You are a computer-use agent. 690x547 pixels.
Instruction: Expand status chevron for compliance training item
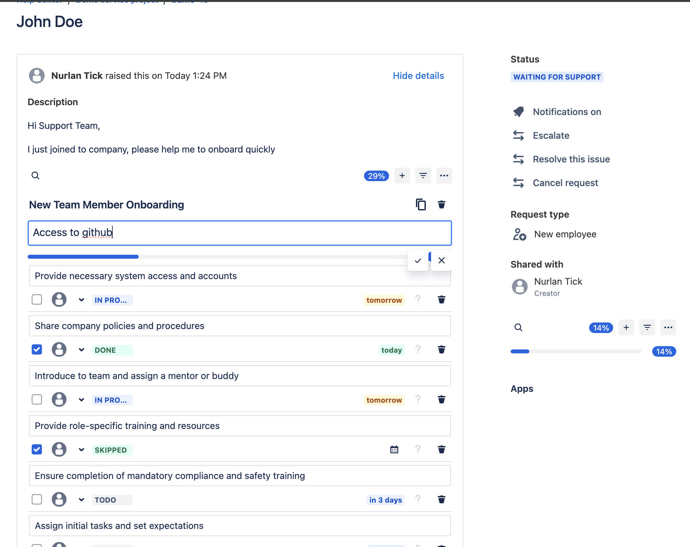point(81,500)
